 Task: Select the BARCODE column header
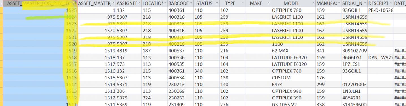(180, 3)
